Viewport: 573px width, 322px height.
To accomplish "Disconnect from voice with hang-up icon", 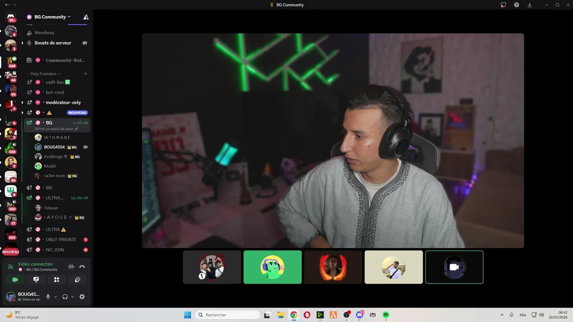I will pos(82,267).
